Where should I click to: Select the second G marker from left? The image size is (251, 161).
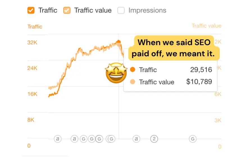tap(92, 139)
